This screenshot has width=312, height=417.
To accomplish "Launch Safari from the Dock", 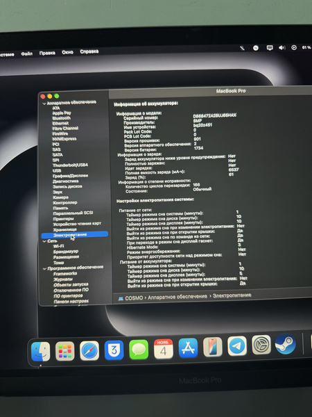I will [89, 351].
